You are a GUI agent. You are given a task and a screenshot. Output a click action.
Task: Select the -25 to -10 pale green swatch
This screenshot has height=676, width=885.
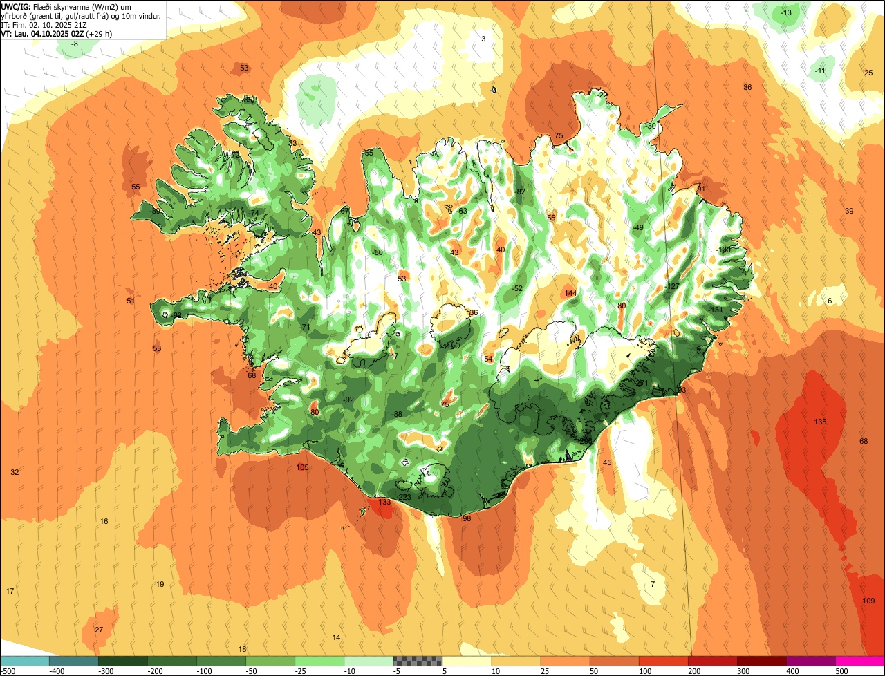point(319,660)
